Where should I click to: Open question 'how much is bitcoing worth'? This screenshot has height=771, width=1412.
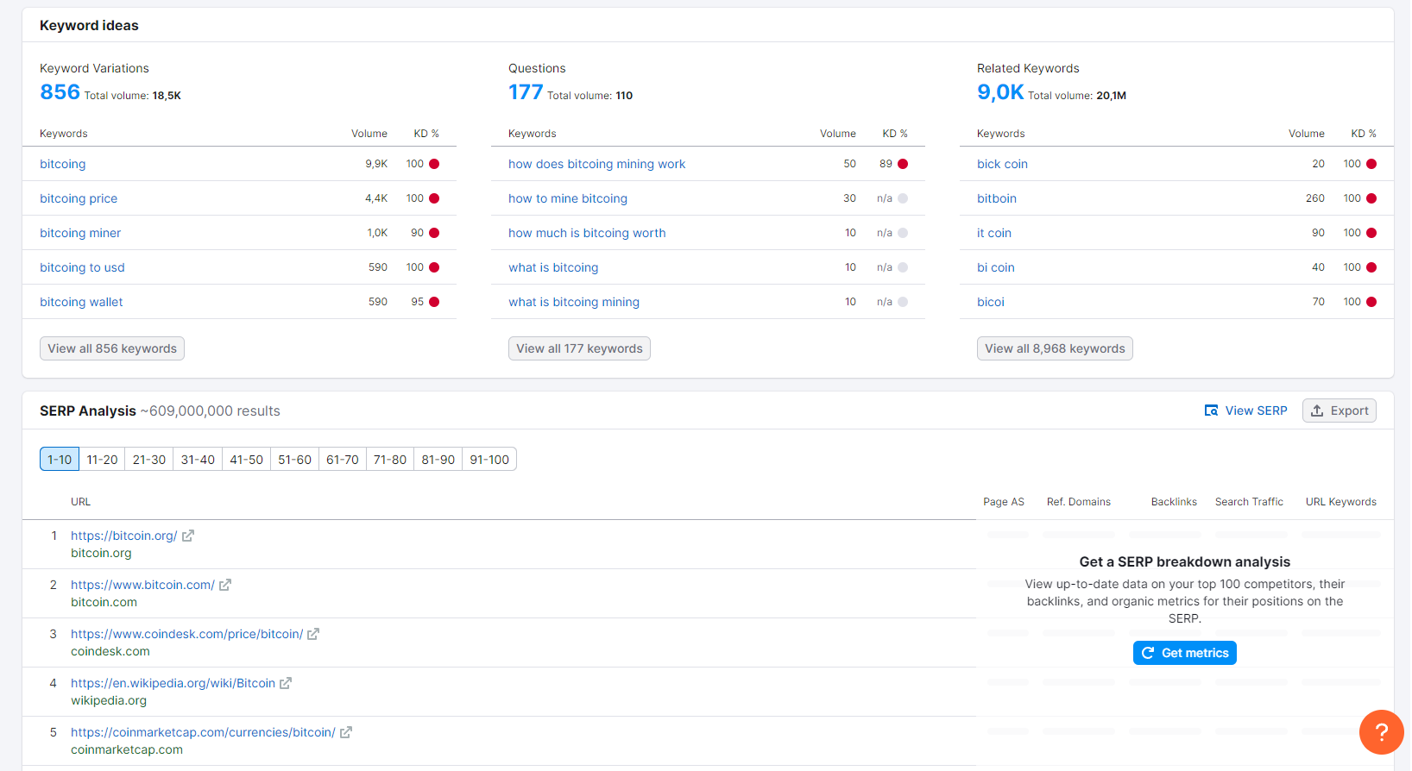pyautogui.click(x=587, y=233)
